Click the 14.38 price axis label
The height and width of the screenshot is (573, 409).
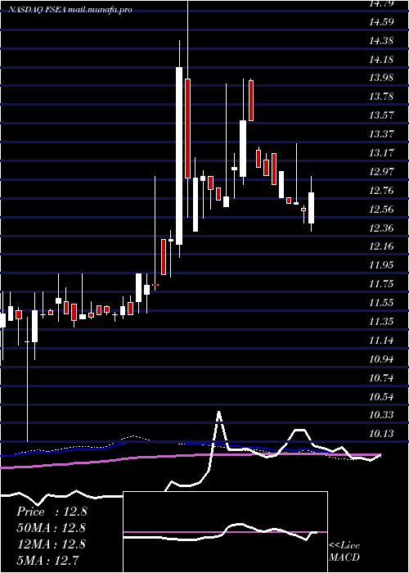pos(382,41)
